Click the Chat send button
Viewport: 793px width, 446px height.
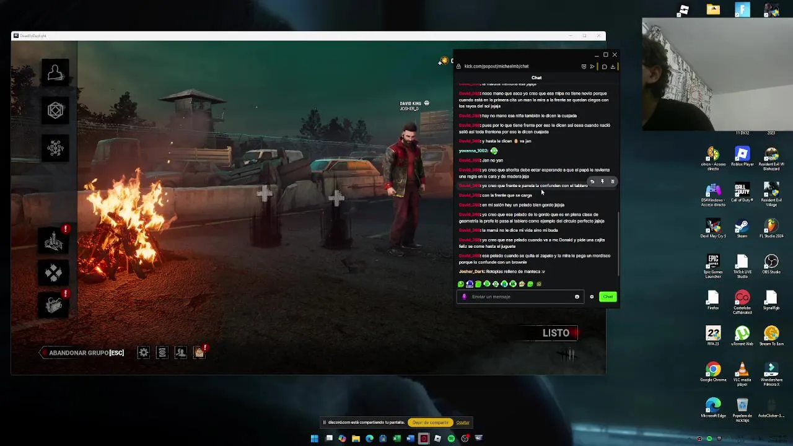coord(608,297)
